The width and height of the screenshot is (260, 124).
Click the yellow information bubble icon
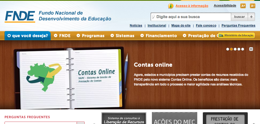pos(171,6)
